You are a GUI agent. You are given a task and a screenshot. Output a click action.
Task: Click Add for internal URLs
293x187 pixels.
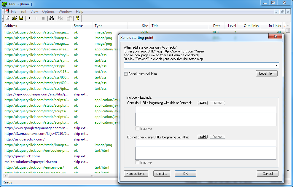click(203, 103)
